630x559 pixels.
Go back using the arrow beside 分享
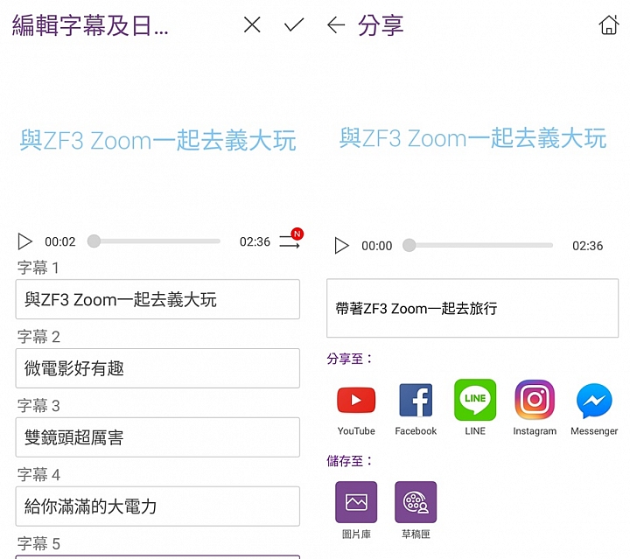(x=336, y=25)
